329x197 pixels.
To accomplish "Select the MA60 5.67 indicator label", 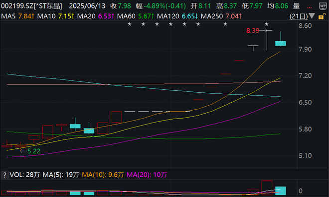I will click(x=136, y=16).
